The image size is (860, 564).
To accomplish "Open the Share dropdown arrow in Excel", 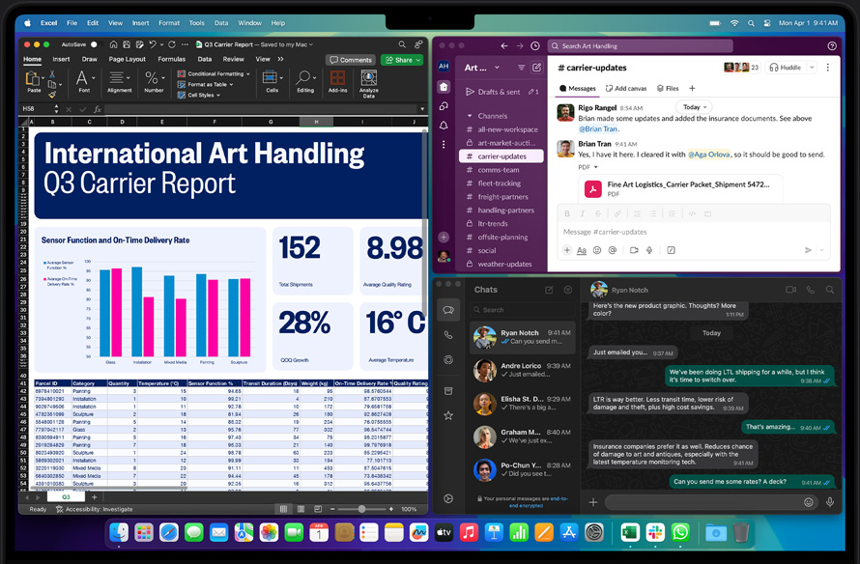I will [416, 59].
